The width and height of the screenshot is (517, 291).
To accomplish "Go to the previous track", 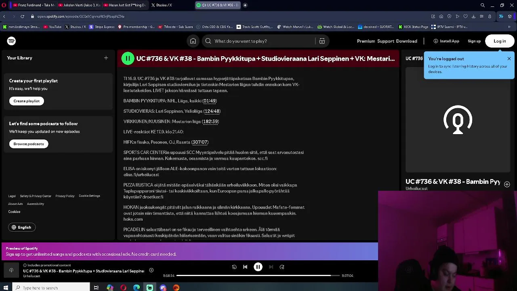I will (x=245, y=267).
